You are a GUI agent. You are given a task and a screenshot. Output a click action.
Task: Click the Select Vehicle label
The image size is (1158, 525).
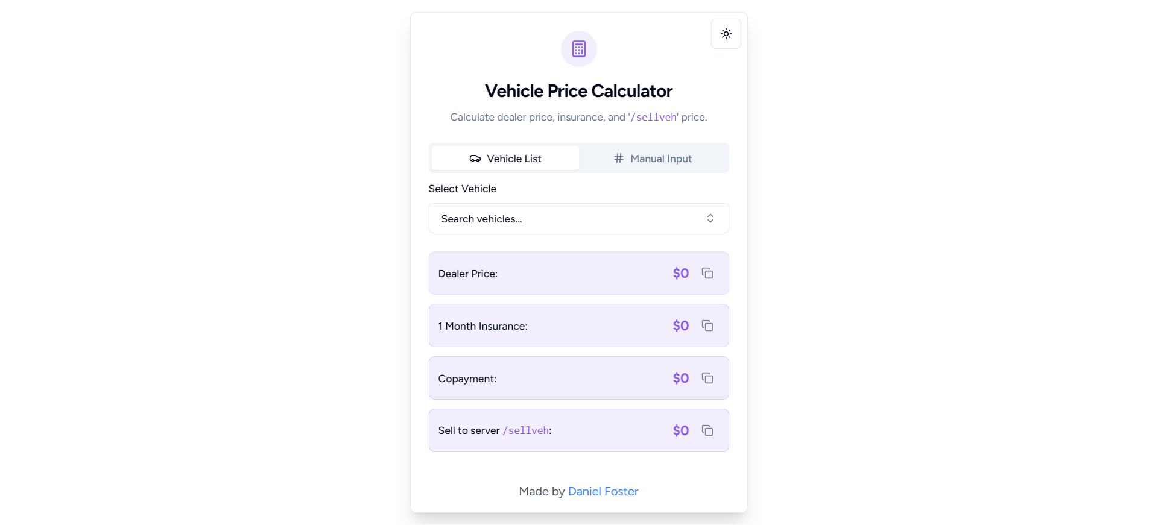[463, 189]
